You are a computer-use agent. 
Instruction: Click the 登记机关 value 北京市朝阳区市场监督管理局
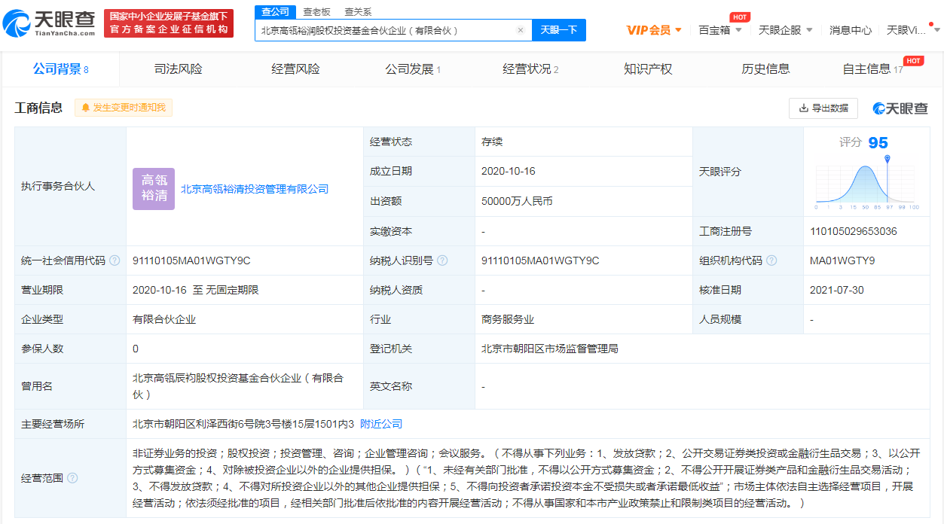[550, 349]
